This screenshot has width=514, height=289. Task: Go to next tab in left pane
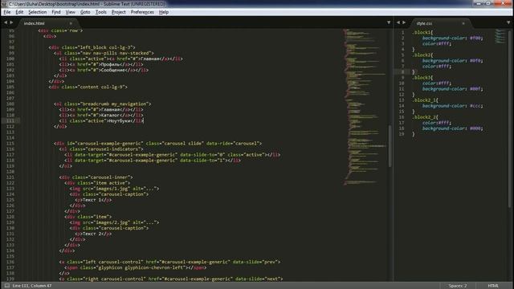(11, 22)
